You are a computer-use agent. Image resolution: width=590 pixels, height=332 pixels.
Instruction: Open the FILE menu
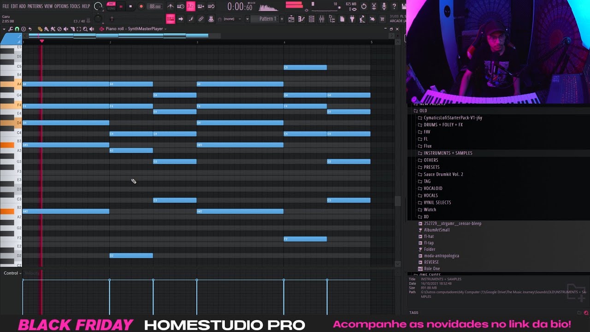click(x=6, y=6)
